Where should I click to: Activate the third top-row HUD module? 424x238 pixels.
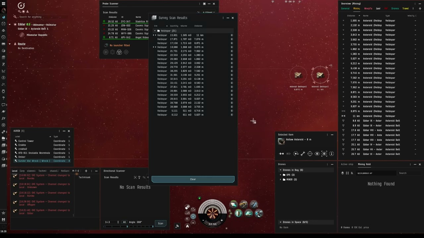(254, 205)
